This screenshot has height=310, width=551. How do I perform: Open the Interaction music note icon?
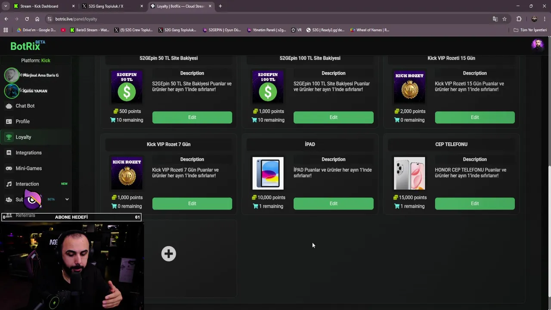(x=9, y=184)
